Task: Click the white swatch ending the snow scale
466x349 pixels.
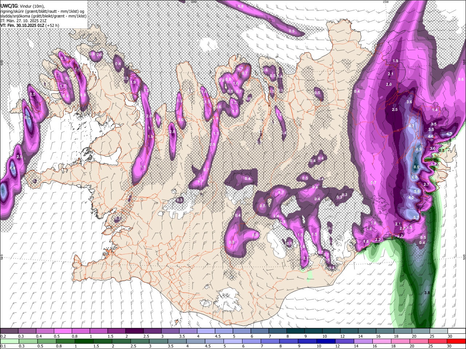Action: [x=457, y=331]
